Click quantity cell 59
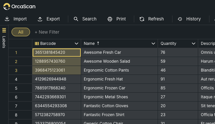 [178, 61]
